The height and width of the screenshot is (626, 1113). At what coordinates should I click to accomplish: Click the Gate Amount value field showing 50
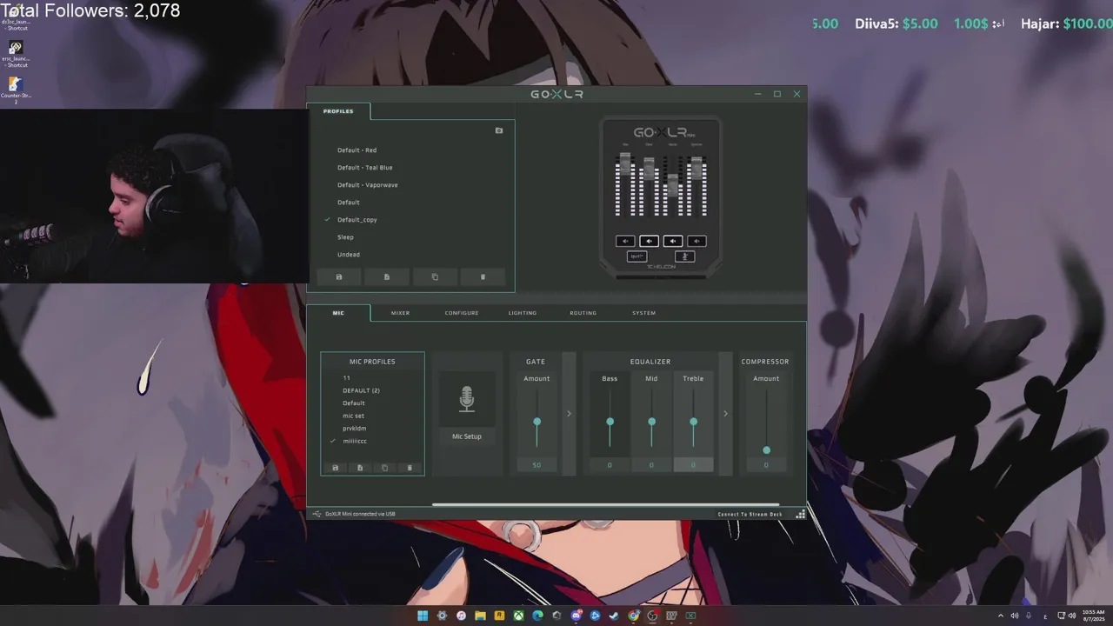pyautogui.click(x=537, y=465)
